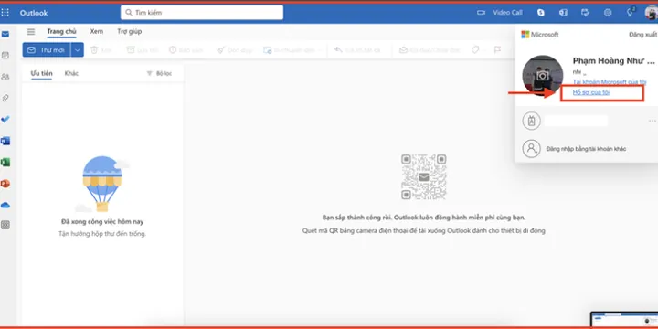Select the Ưu tiên inbox tab

41,73
